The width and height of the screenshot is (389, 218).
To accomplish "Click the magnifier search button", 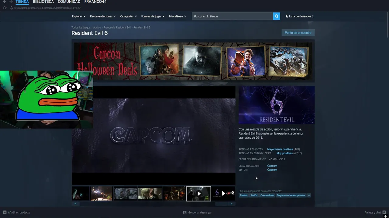I will [x=276, y=16].
